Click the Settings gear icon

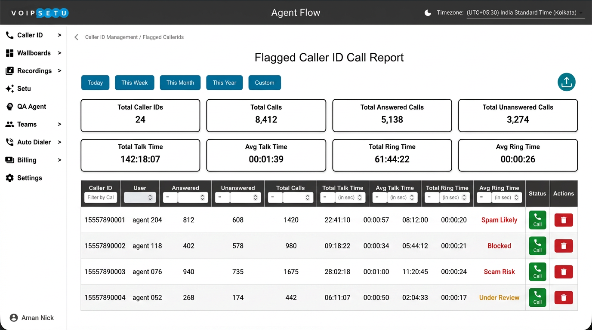(x=9, y=178)
